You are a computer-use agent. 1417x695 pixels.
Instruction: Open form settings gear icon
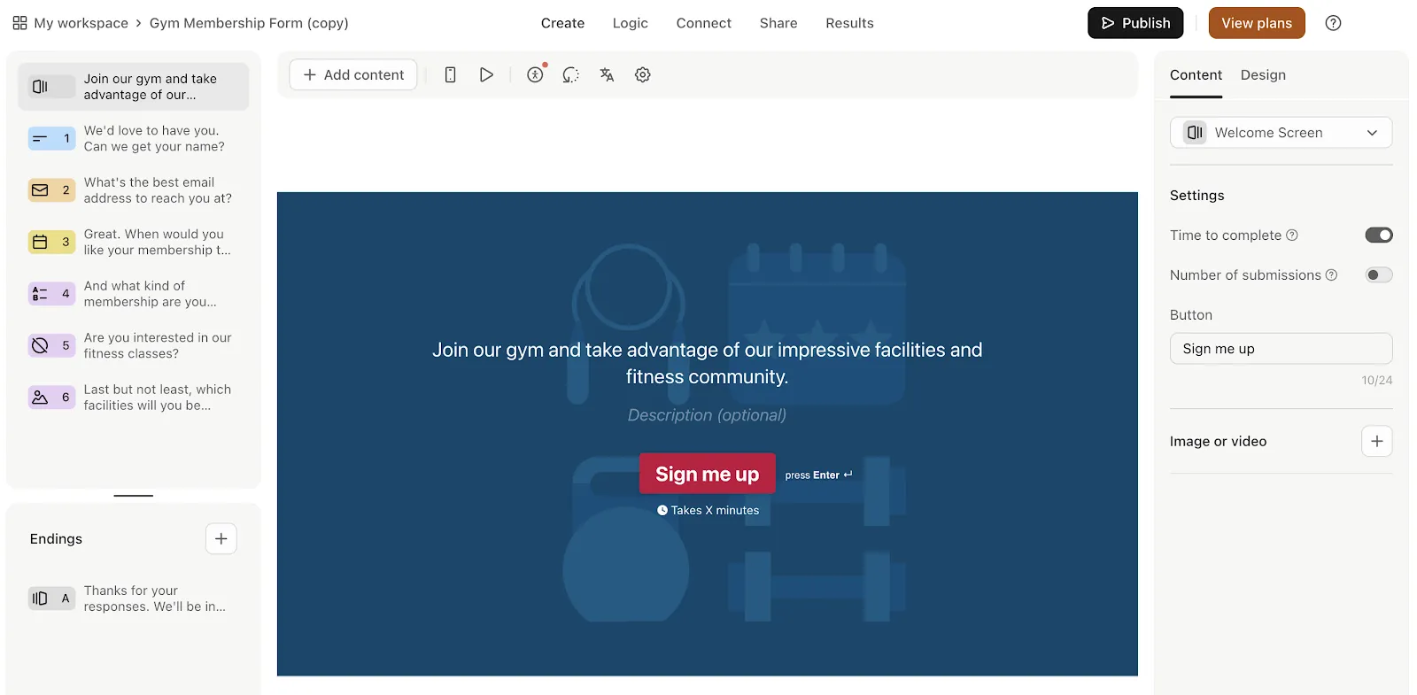[643, 75]
